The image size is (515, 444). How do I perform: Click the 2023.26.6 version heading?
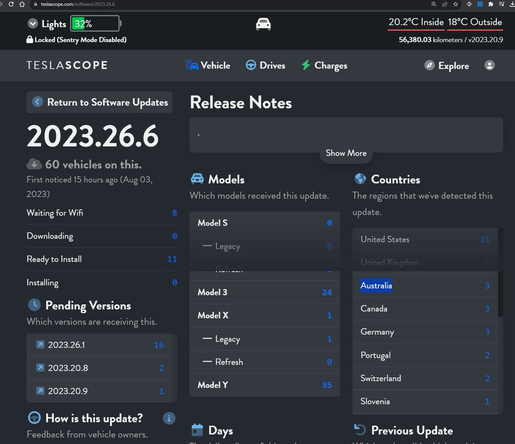click(x=93, y=137)
